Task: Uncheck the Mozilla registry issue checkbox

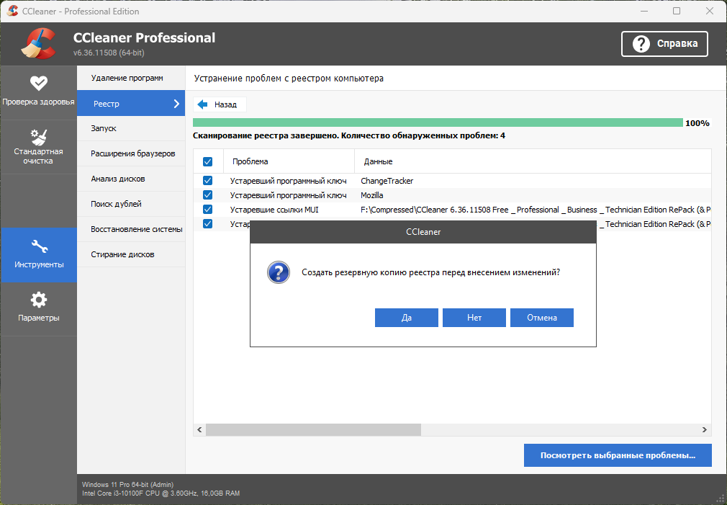Action: [208, 195]
